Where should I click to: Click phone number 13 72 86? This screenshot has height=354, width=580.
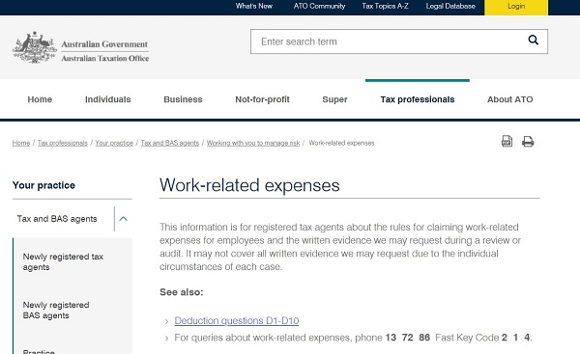coord(408,338)
